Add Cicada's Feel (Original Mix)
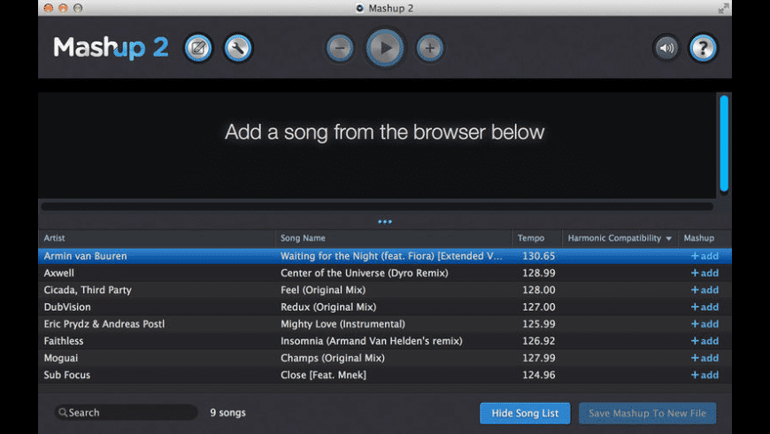770x434 pixels. point(705,290)
